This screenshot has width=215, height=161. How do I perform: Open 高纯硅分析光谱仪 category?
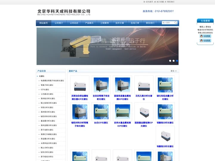[48, 99]
